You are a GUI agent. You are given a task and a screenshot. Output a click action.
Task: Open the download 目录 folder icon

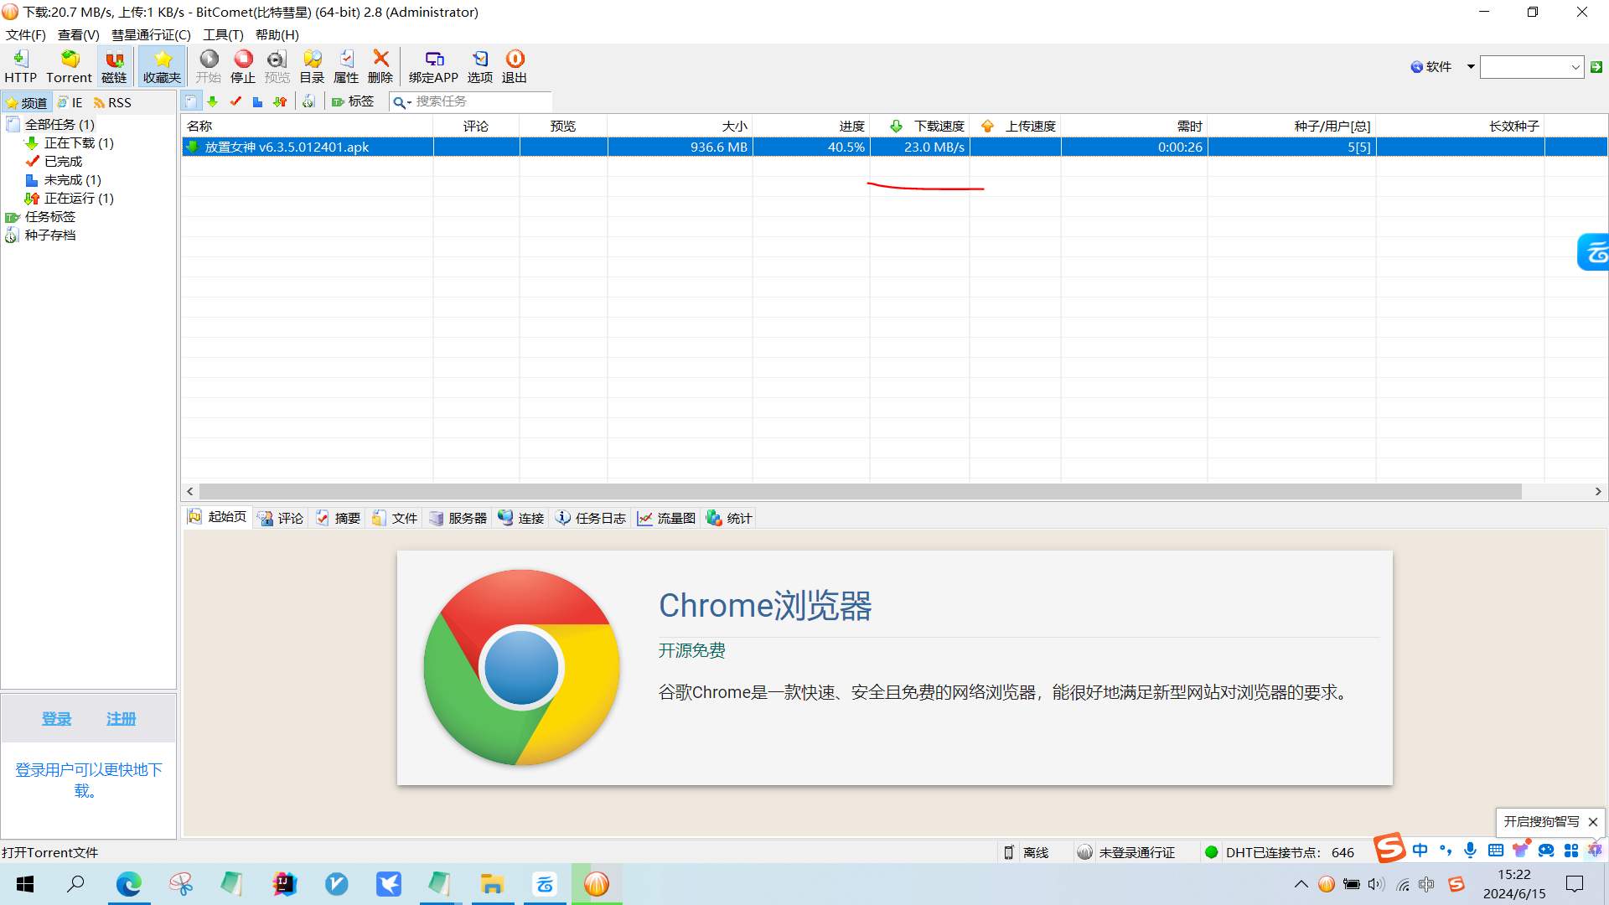coord(312,66)
